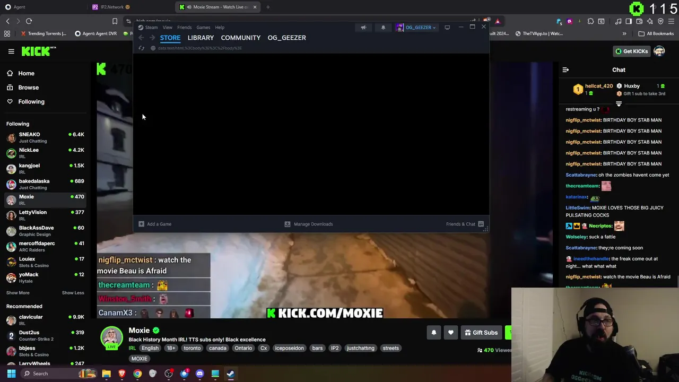Open Windows Start menu
This screenshot has width=679, height=382.
[11, 374]
